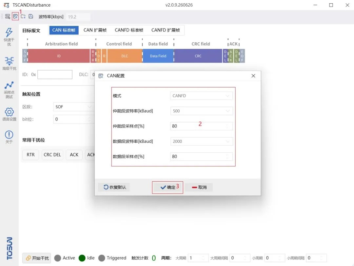Image resolution: width=354 pixels, height=266 pixels.
Task: Open 采样点测试 sample point test page
Action: pyautogui.click(x=9, y=90)
